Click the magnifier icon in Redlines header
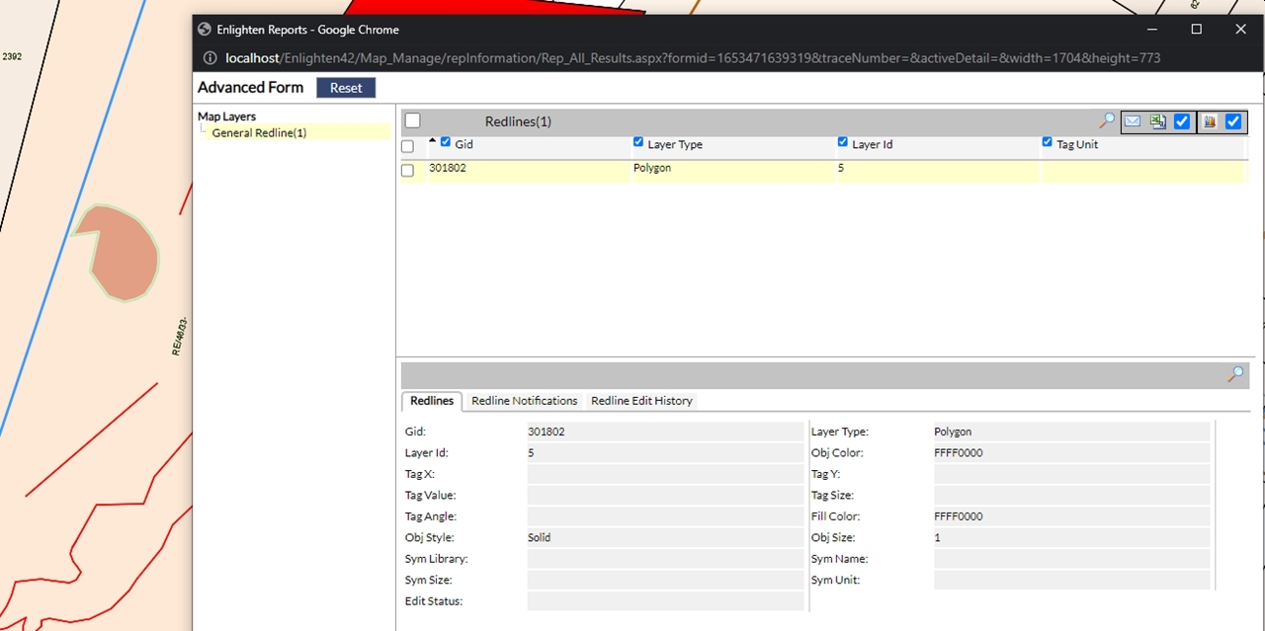 [x=1107, y=120]
